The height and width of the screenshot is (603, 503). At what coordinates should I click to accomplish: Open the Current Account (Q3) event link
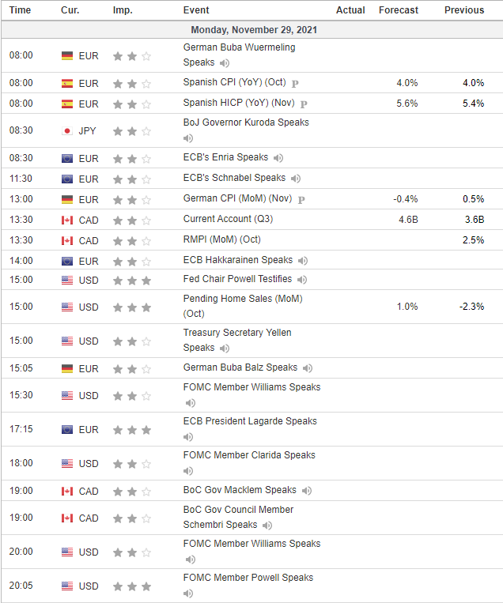[228, 219]
